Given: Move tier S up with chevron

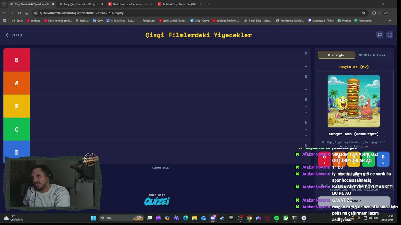Looking at the screenshot, I should 306,60.
